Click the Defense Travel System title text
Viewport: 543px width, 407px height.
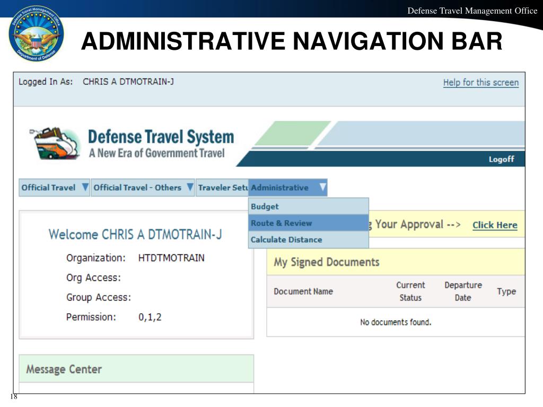pyautogui.click(x=161, y=137)
